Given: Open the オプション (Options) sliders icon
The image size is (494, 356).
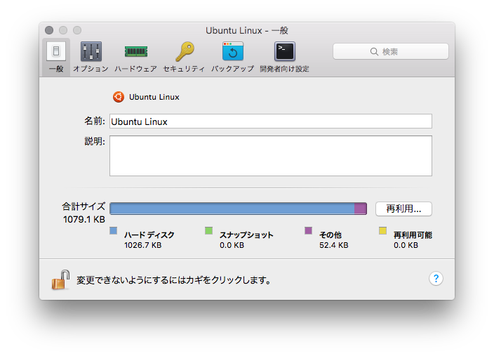Looking at the screenshot, I should click(x=91, y=51).
